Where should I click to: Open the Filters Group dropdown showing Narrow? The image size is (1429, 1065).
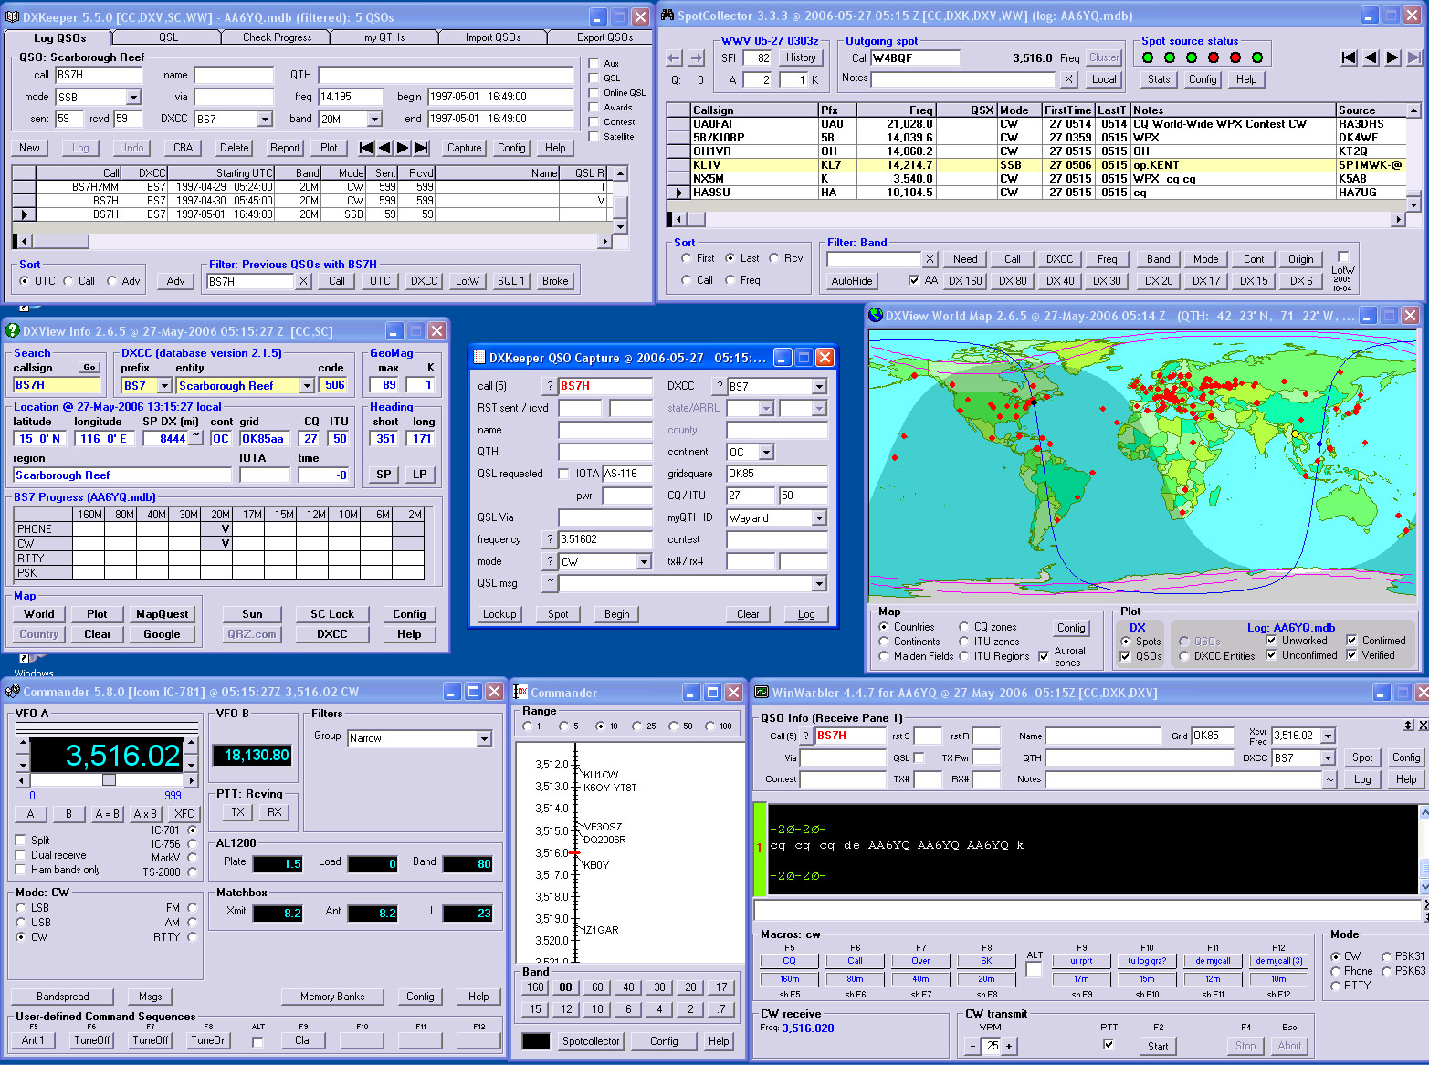486,738
